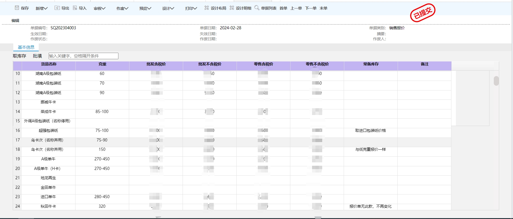513x219 pixels.
Task: Click the 导入 import icon
Action: 75,8
